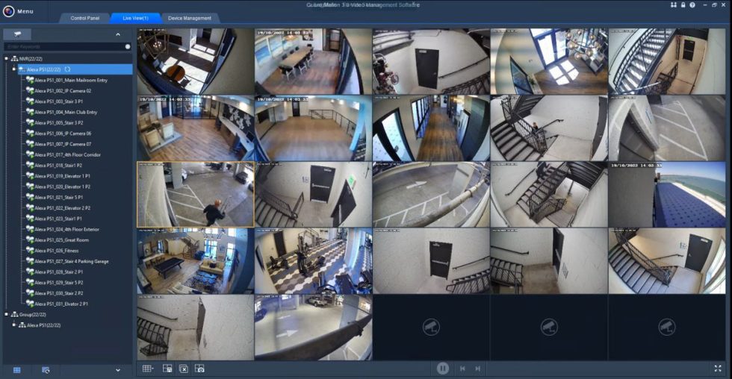This screenshot has width=732, height=379.
Task: Select camera Alexa PS1_023_Stair1 P1
Action: coord(58,219)
